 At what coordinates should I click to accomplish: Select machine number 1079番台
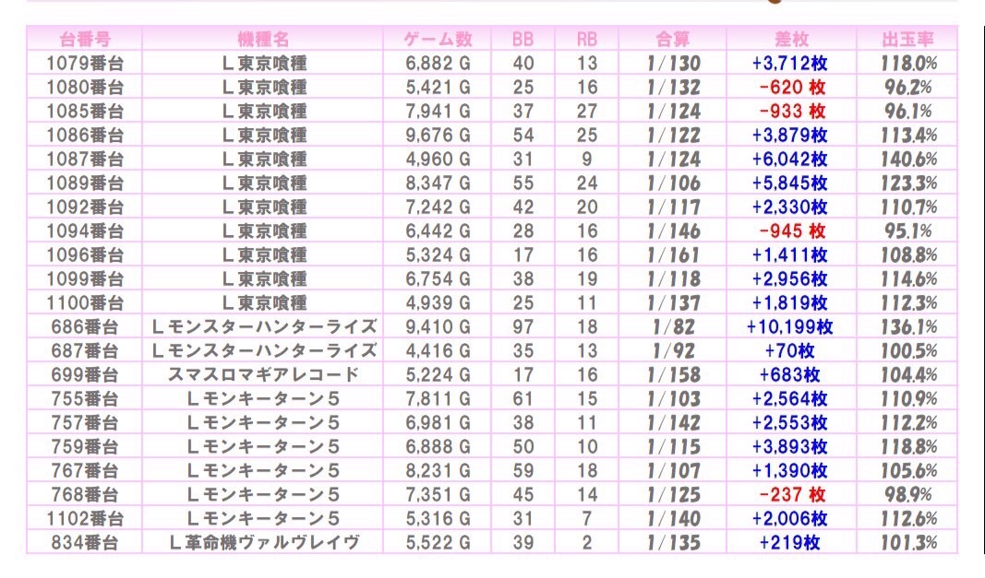(x=85, y=64)
